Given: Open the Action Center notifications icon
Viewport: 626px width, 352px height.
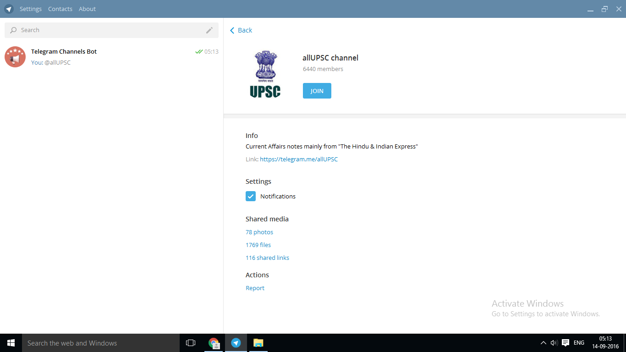Looking at the screenshot, I should [x=566, y=343].
